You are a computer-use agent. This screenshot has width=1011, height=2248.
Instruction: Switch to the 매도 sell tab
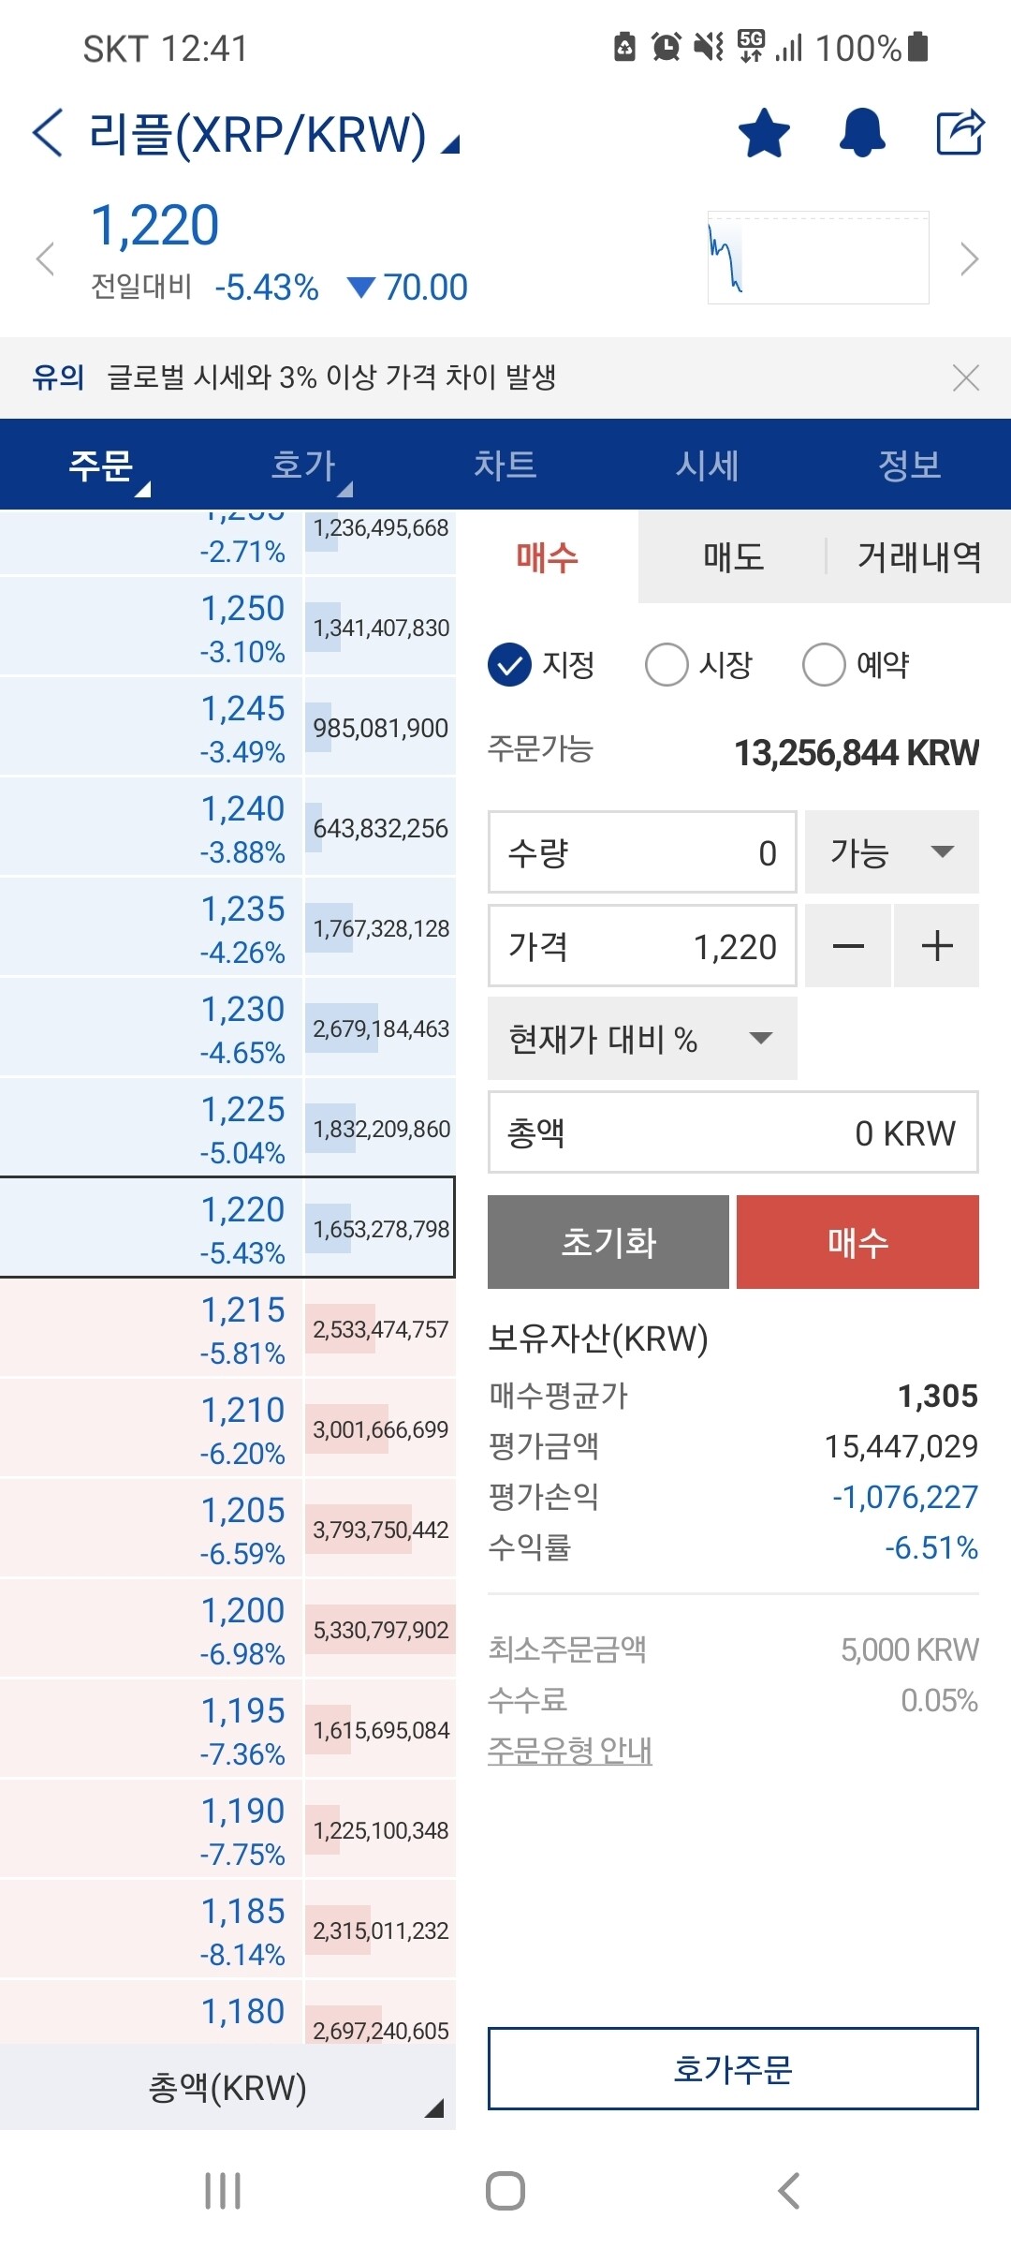733,557
